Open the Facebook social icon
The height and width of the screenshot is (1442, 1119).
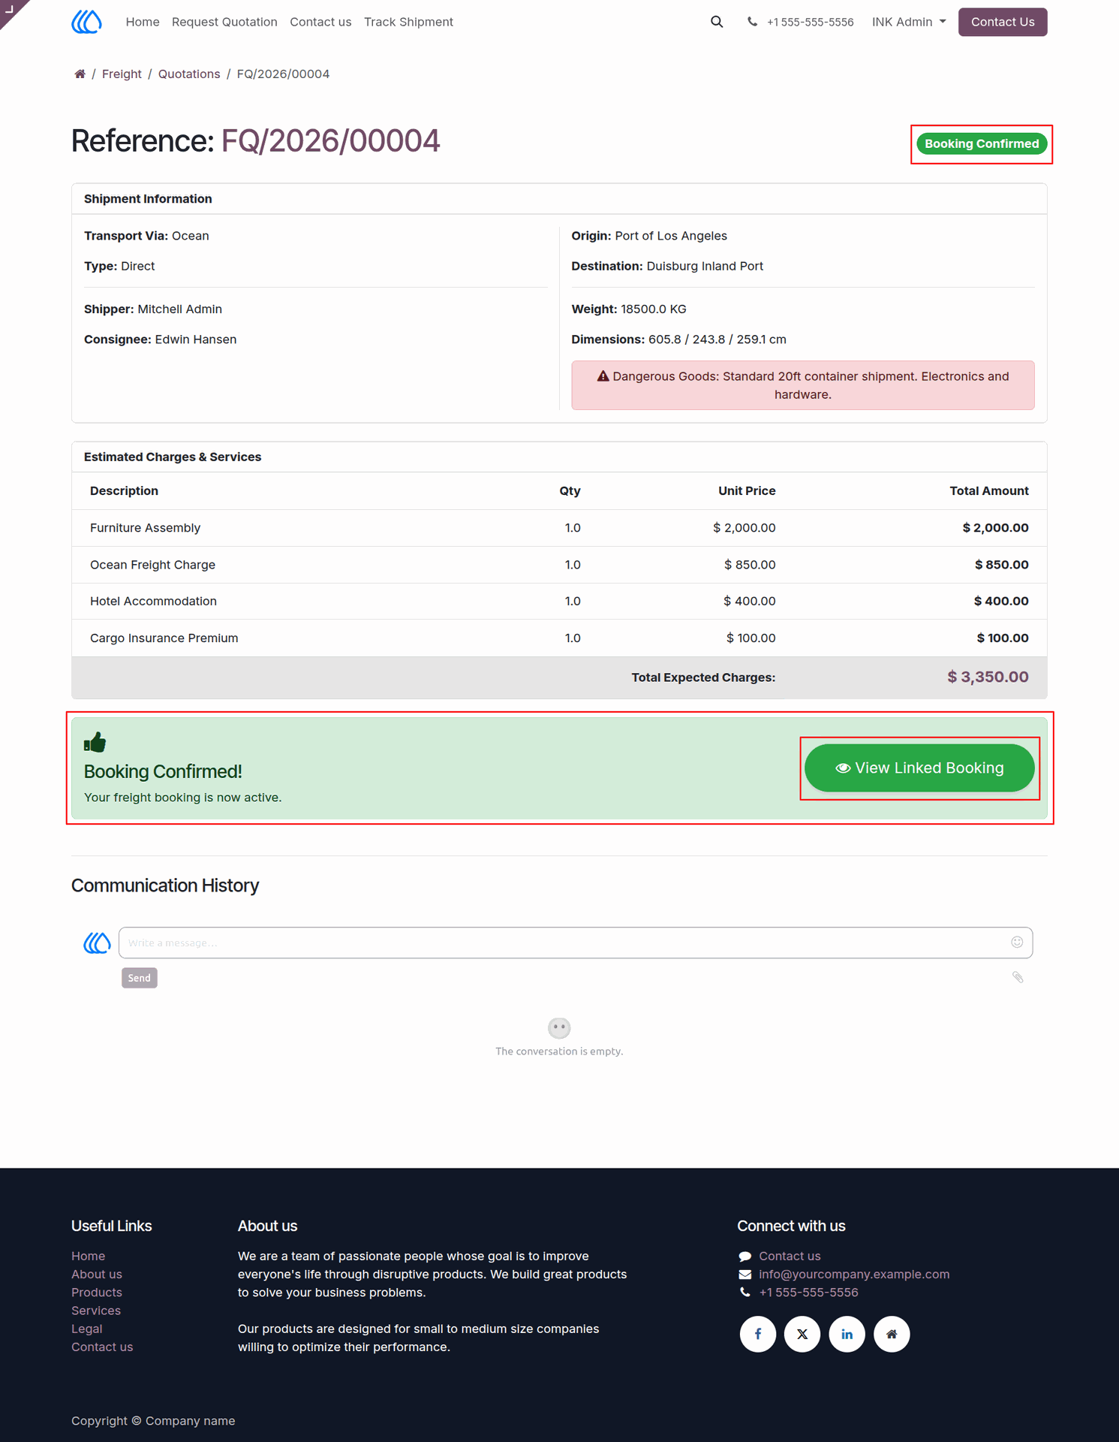point(757,1334)
